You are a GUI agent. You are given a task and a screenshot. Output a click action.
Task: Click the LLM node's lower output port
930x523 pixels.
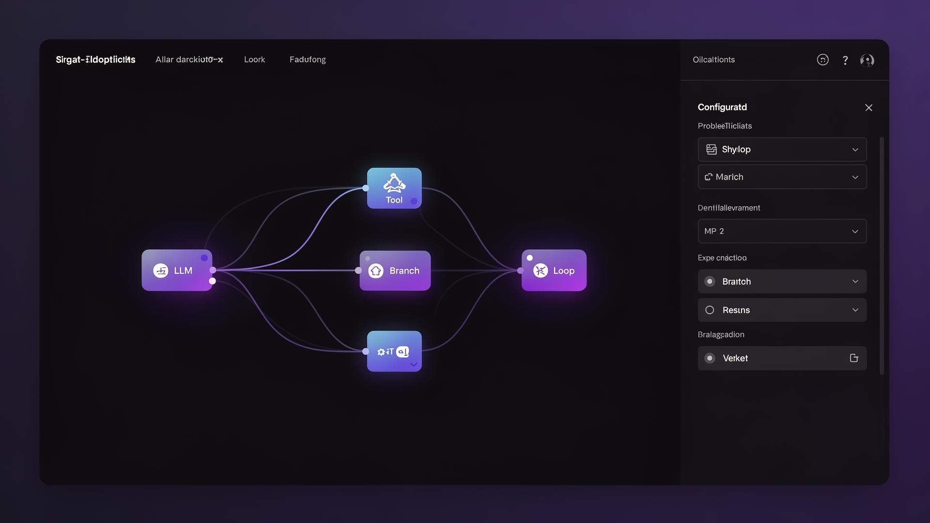tap(212, 281)
